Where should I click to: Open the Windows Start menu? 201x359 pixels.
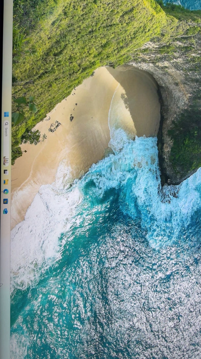[x=6, y=114]
